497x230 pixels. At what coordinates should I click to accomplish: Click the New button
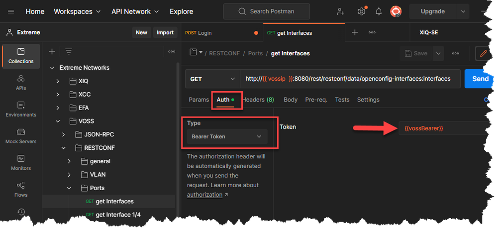pos(141,32)
